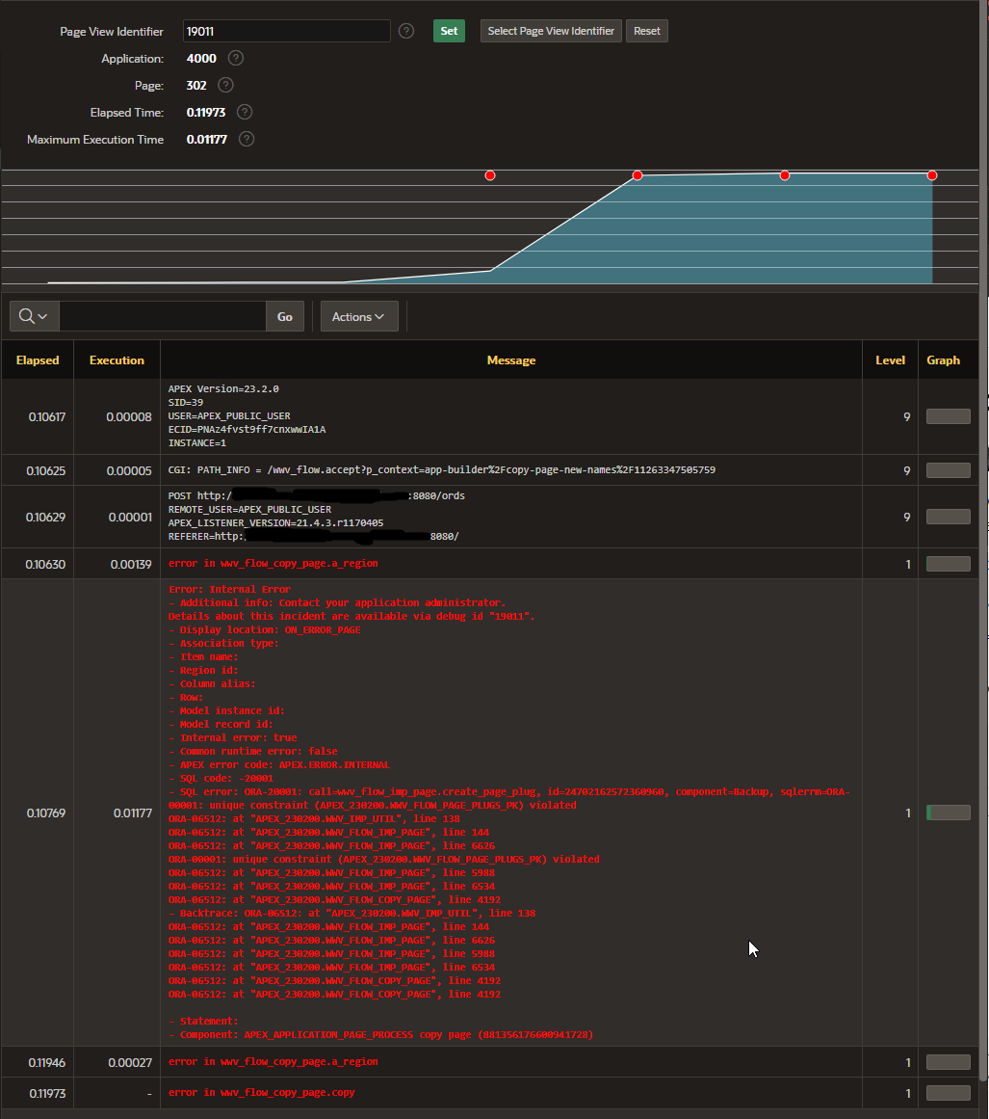
Task: Click the rightmost red chart point
Action: (x=932, y=175)
